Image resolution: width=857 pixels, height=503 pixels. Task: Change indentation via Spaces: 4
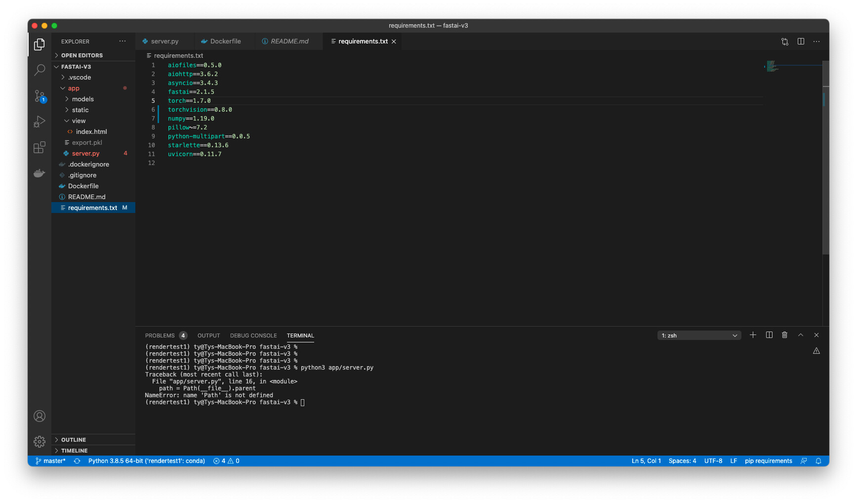[x=682, y=461]
